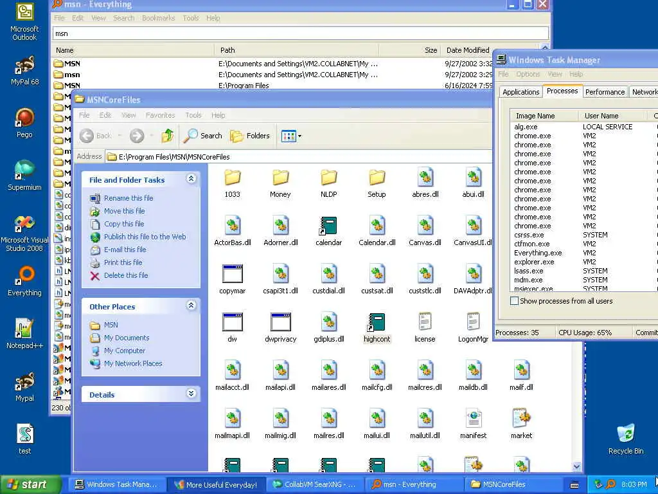Sort processes by Image Name column

544,116
